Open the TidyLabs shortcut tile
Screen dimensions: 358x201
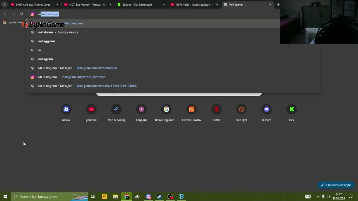click(x=141, y=113)
